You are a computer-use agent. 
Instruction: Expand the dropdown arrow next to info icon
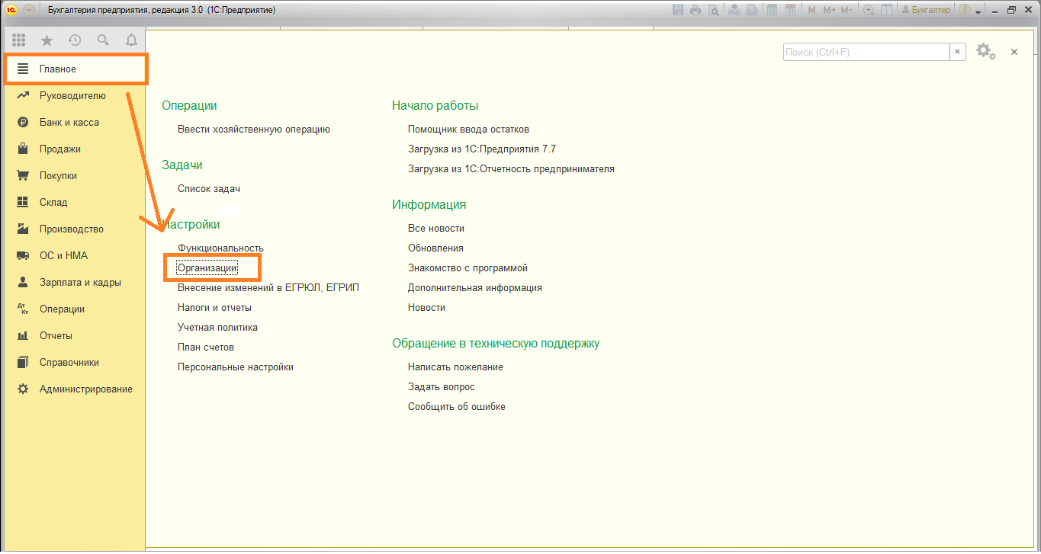click(x=978, y=11)
